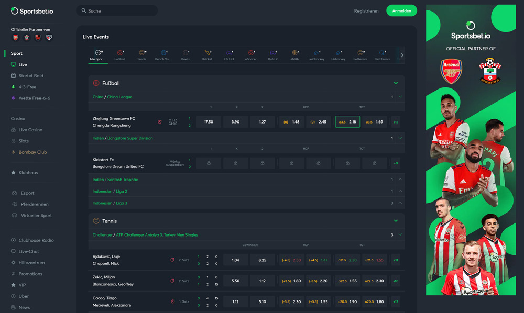The height and width of the screenshot is (313, 524).
Task: Click the Anmelden button
Action: pos(401,10)
